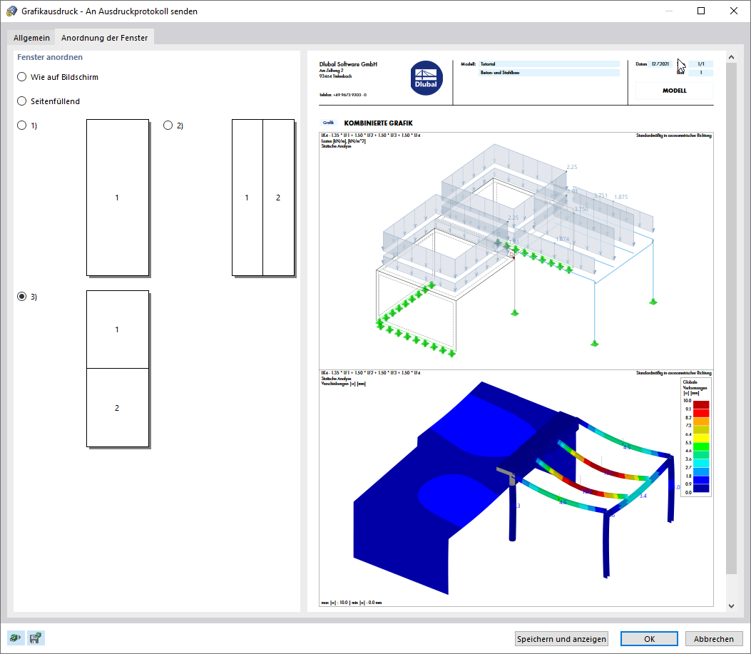Click the bottom pane labeled 2 in the stacked layout thumbnail
This screenshot has height=654, width=751.
pyautogui.click(x=118, y=408)
